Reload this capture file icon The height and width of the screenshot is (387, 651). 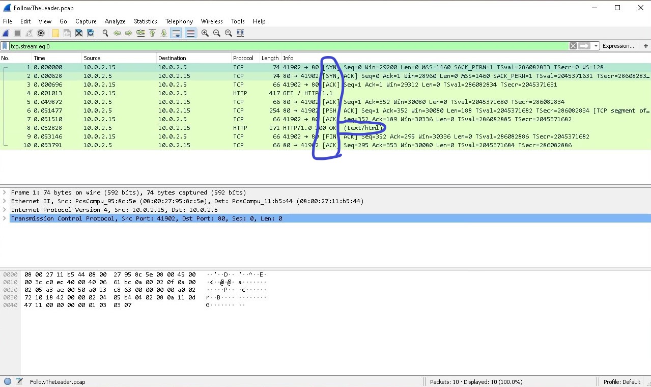tap(91, 33)
